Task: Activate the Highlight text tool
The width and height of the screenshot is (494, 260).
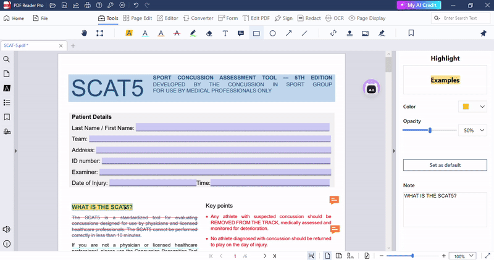Action: point(129,33)
